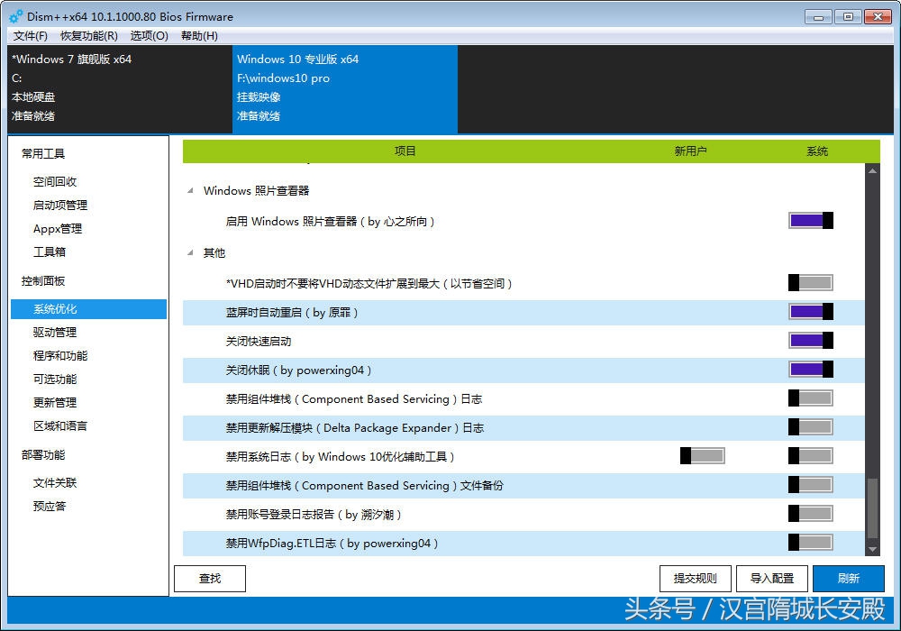Click 常用工具 section heading
901x631 pixels.
click(x=43, y=153)
